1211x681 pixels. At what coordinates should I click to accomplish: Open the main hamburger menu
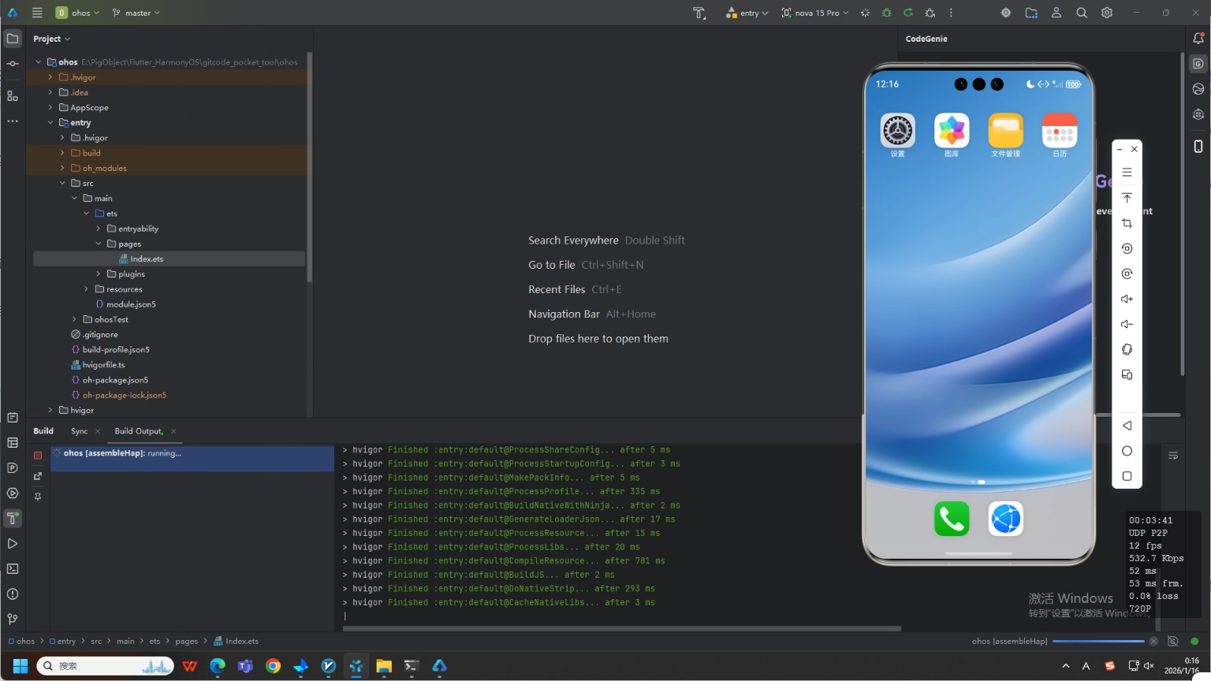point(37,13)
